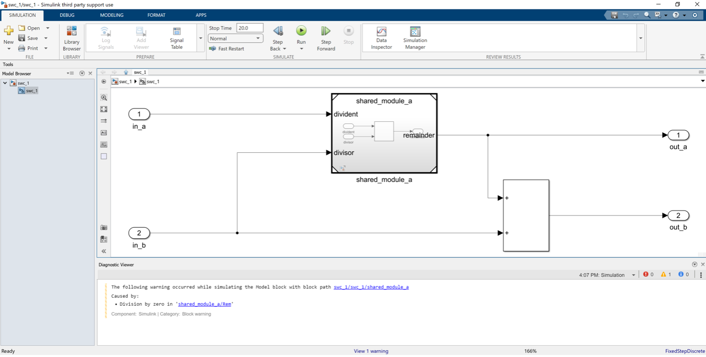The height and width of the screenshot is (357, 706).
Task: Open the Data Inspector
Action: (x=381, y=38)
